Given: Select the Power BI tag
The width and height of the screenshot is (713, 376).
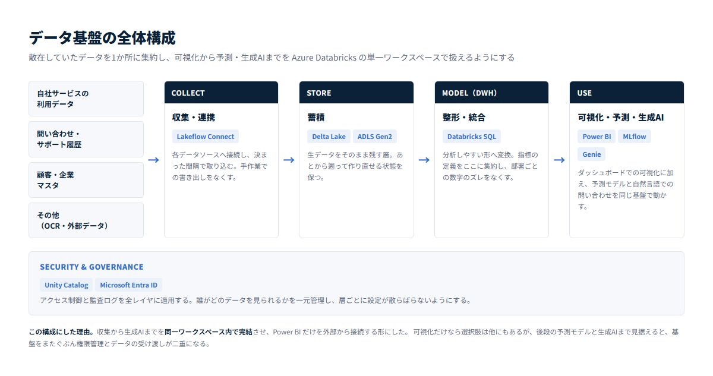Looking at the screenshot, I should tap(597, 137).
